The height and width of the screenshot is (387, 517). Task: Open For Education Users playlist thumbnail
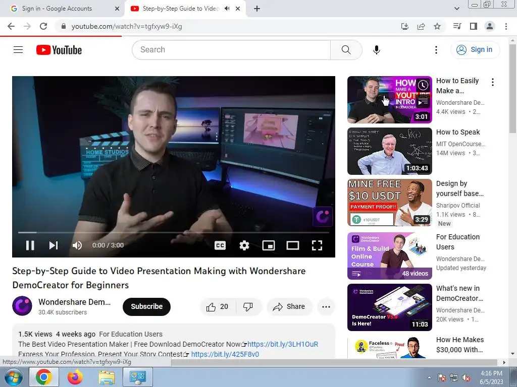click(x=389, y=255)
